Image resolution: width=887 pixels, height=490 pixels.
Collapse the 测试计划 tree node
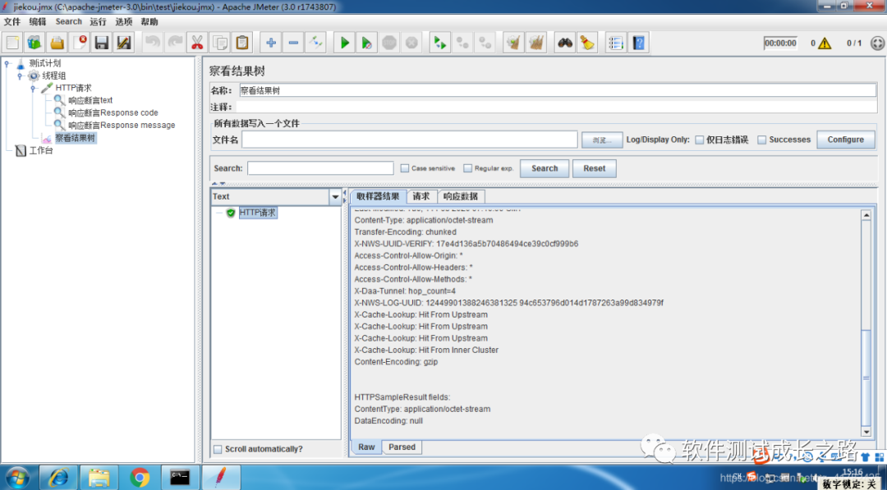click(x=7, y=63)
